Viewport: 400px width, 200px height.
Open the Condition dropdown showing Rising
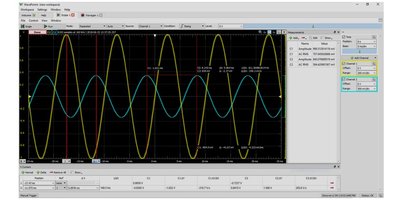[x=192, y=26]
